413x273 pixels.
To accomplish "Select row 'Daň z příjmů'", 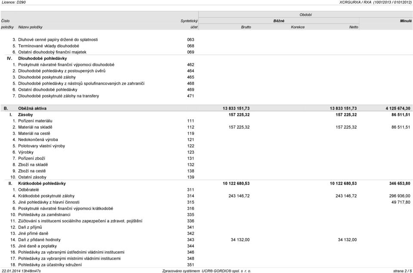I will tap(206, 227).
